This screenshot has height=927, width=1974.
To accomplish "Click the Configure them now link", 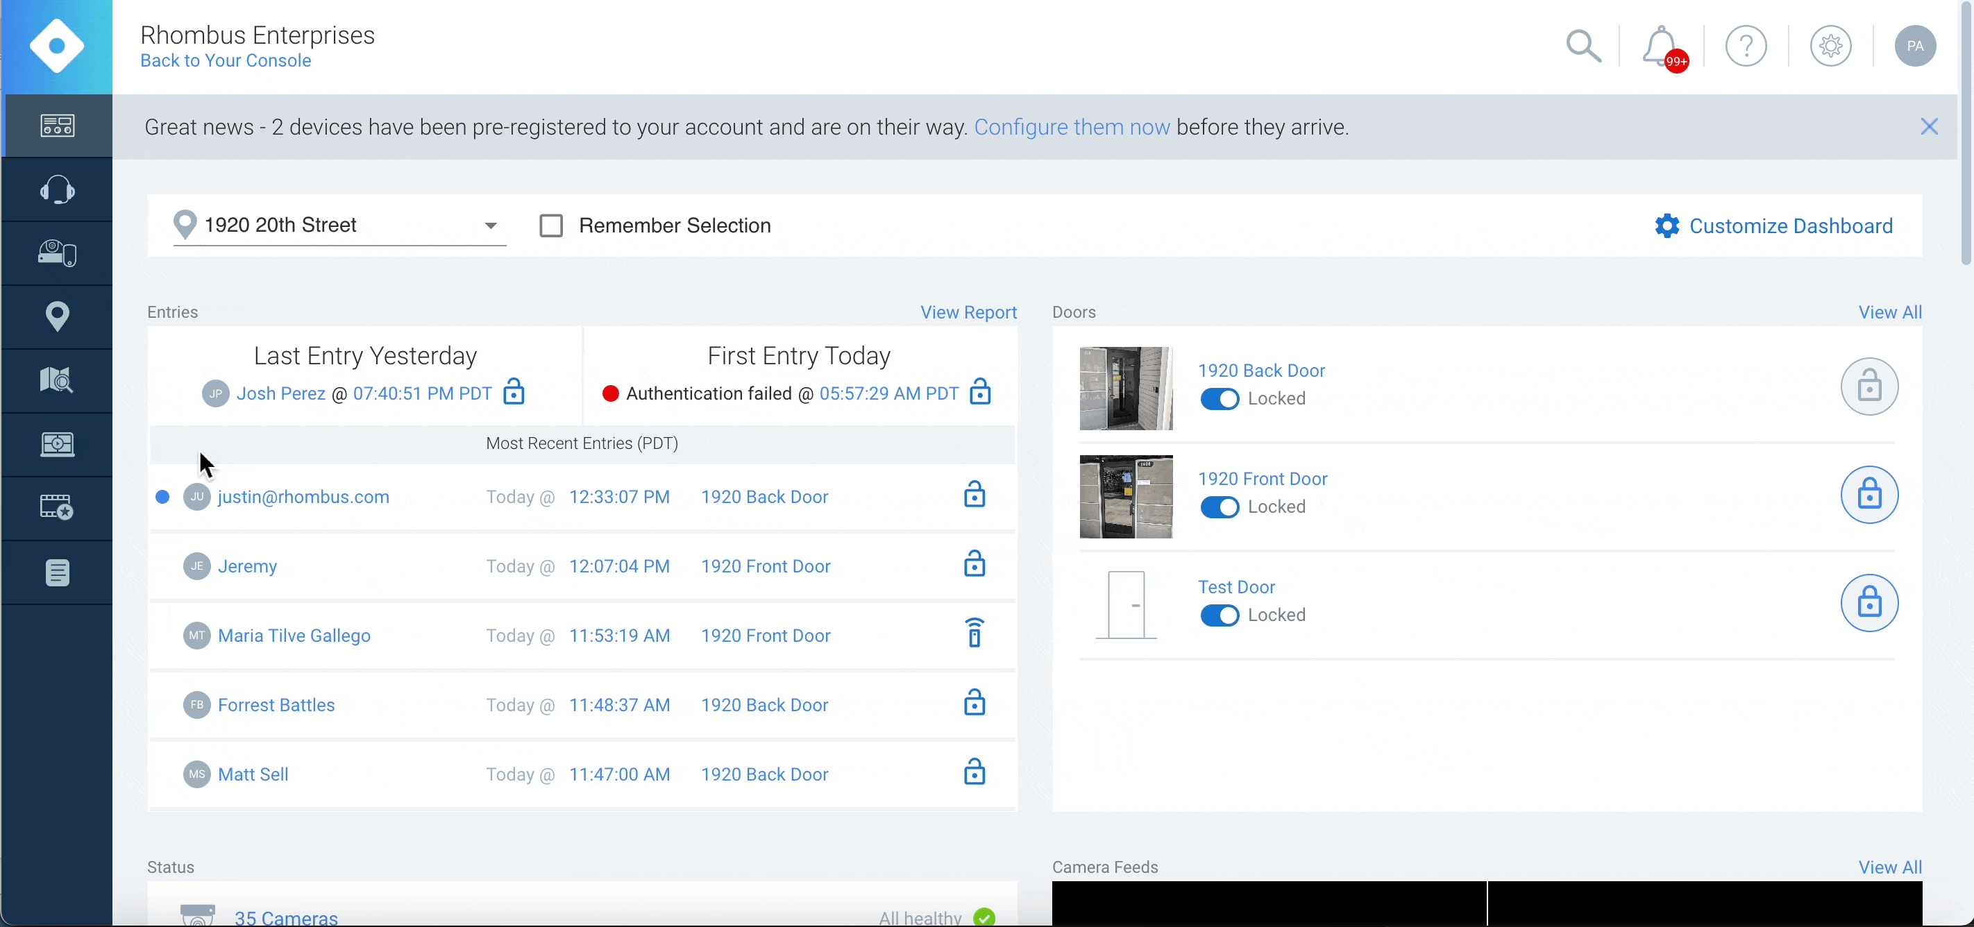I will 1072,127.
